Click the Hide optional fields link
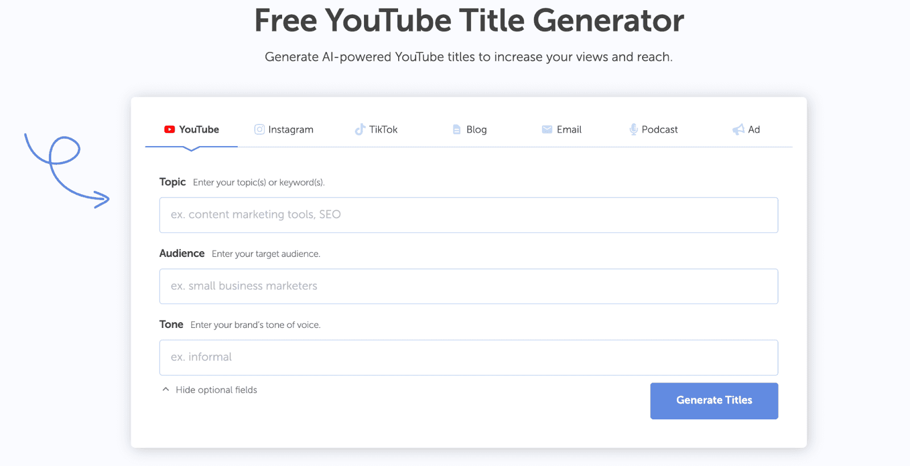 coord(216,390)
